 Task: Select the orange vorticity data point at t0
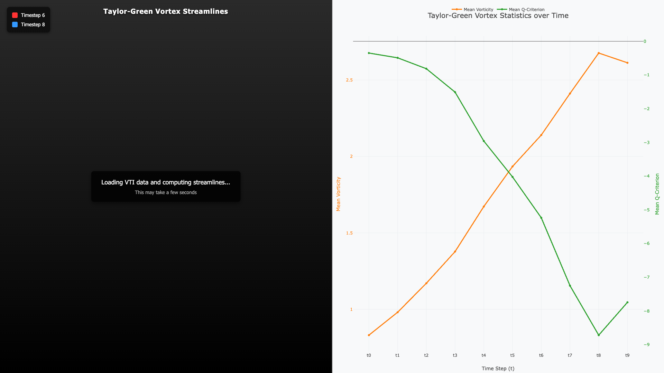[x=369, y=335]
